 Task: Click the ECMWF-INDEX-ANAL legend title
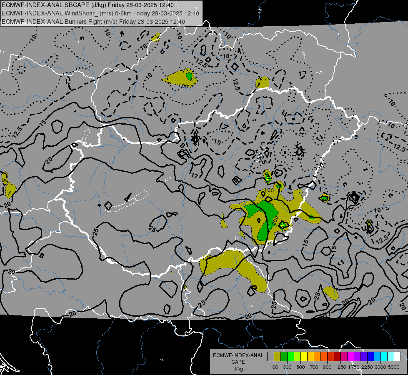(238, 355)
